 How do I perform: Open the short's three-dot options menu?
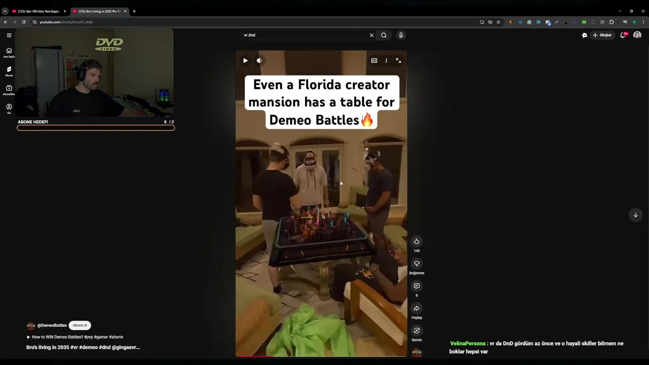click(x=386, y=61)
